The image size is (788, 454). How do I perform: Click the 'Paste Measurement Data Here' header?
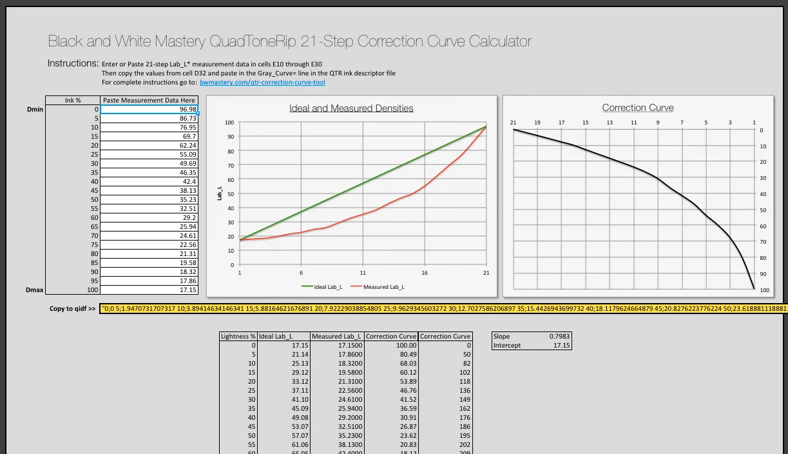(x=149, y=101)
